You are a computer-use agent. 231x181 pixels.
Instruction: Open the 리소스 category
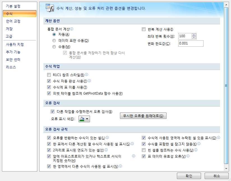[x=19, y=67]
